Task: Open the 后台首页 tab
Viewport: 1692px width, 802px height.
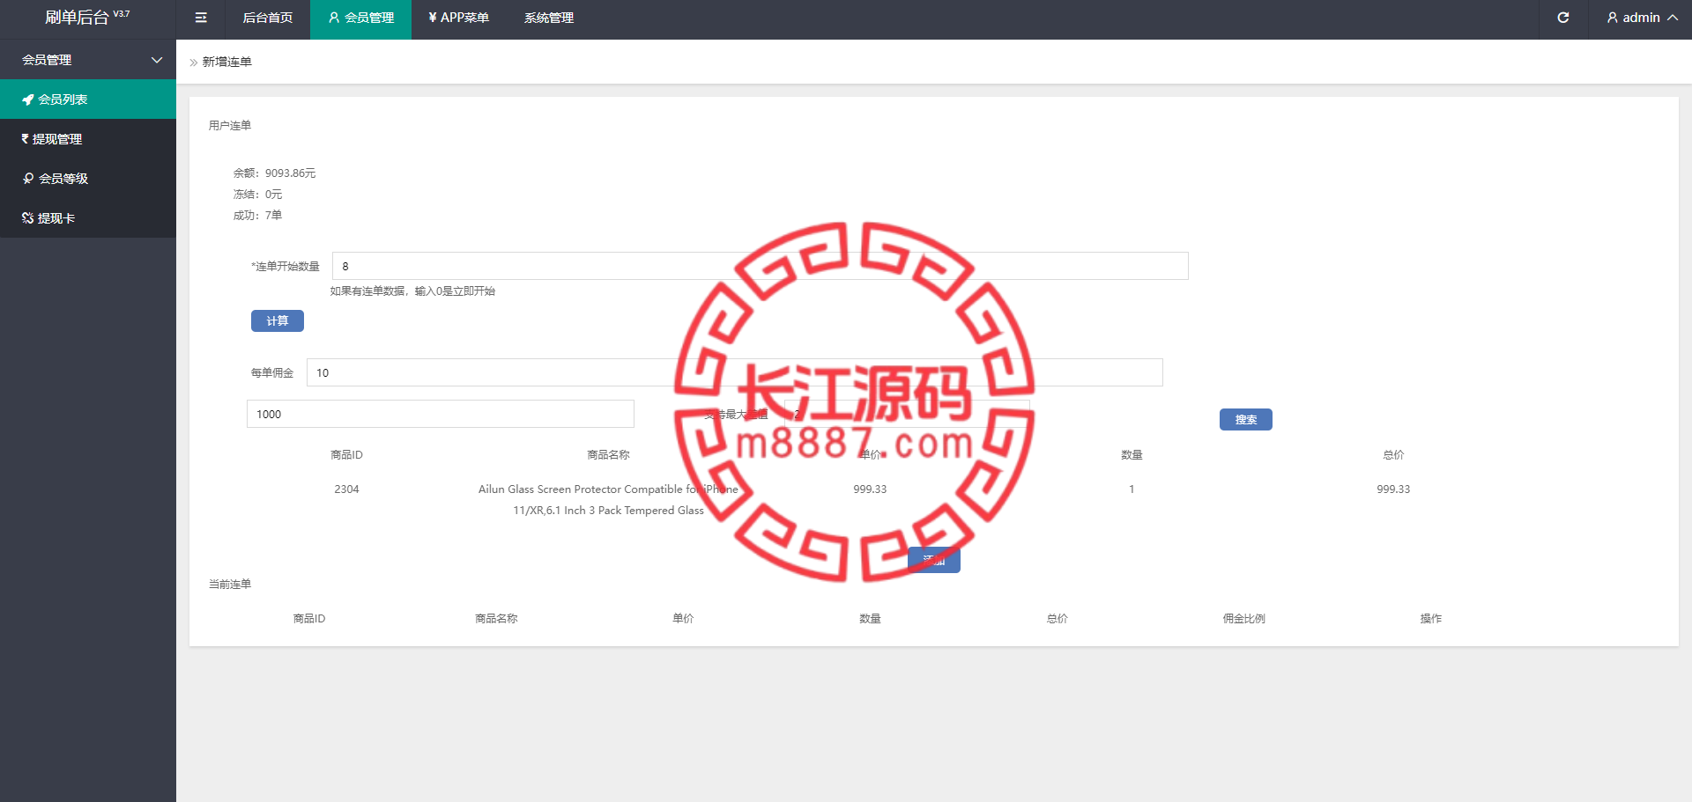Action: 268,18
